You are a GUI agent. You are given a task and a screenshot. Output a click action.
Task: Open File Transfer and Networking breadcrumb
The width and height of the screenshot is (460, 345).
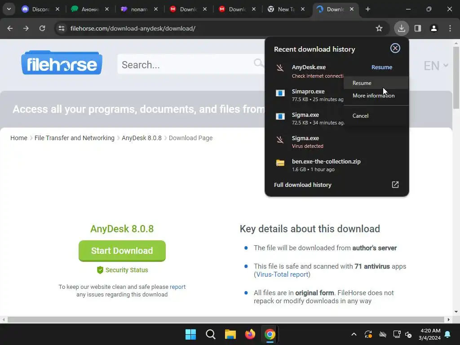point(75,138)
